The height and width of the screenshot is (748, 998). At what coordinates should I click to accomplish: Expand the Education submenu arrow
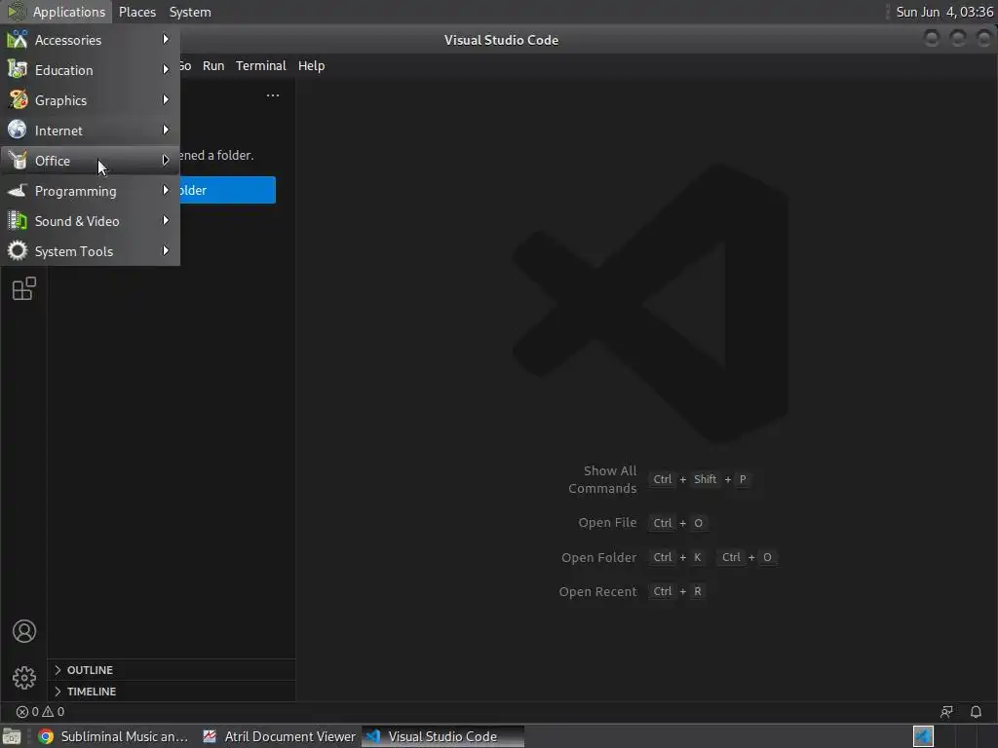tap(166, 69)
